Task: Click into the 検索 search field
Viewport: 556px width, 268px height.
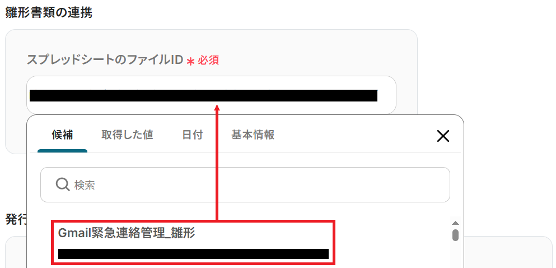Action: [245, 184]
